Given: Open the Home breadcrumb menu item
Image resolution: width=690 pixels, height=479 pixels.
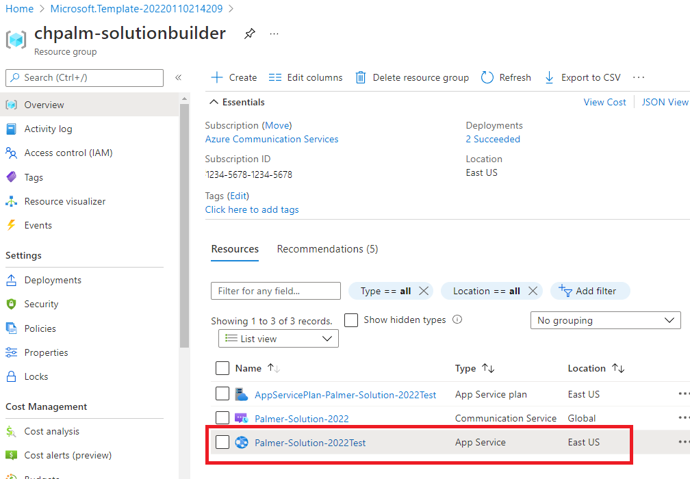Looking at the screenshot, I should click(19, 9).
